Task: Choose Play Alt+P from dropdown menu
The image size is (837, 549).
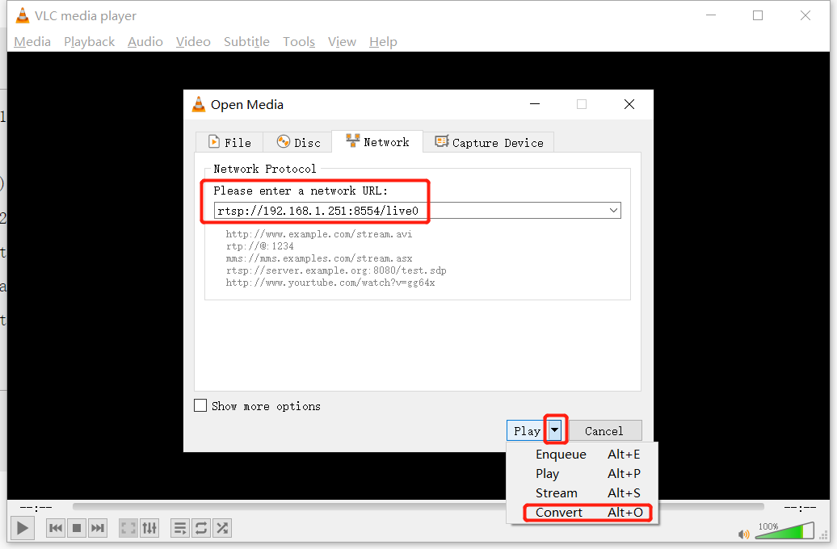Action: tap(583, 473)
